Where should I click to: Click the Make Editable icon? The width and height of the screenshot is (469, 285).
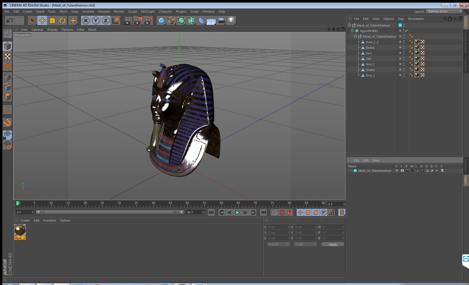click(7, 34)
